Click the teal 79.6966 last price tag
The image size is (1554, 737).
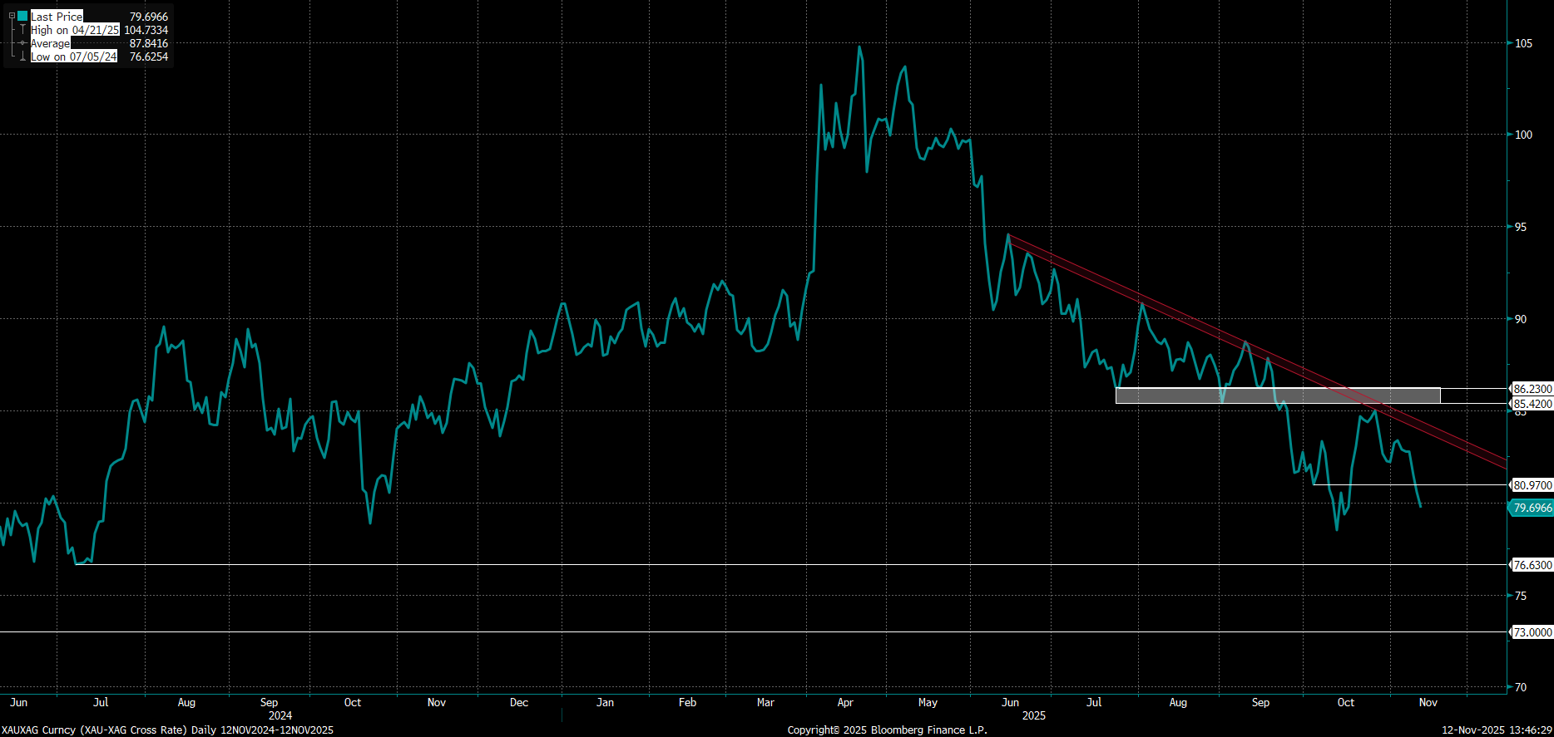click(1532, 508)
